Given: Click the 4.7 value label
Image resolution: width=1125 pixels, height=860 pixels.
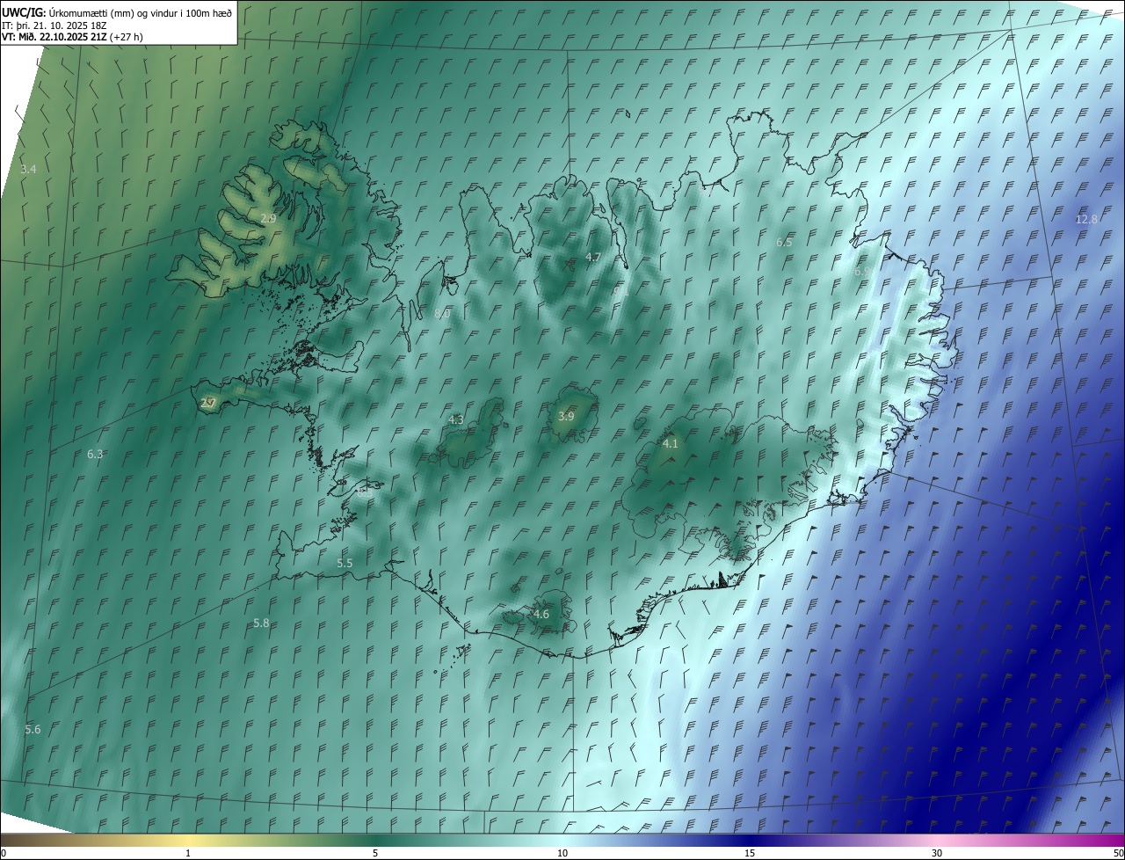Looking at the screenshot, I should (592, 257).
